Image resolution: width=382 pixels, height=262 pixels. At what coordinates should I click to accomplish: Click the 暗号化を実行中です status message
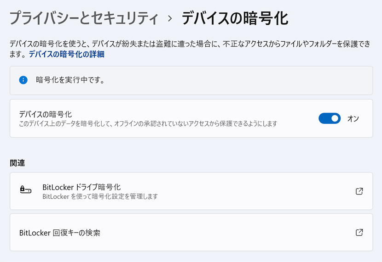point(70,80)
